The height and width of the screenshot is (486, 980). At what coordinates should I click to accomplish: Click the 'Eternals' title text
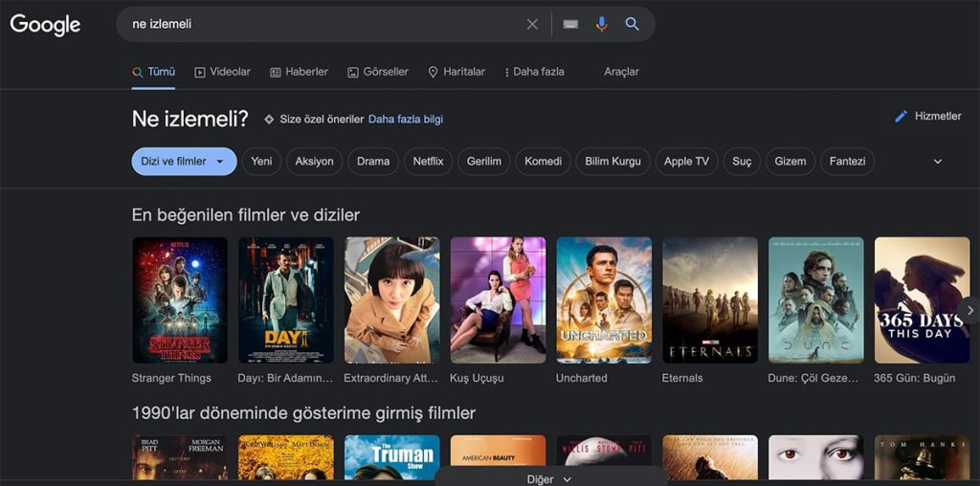pos(682,378)
